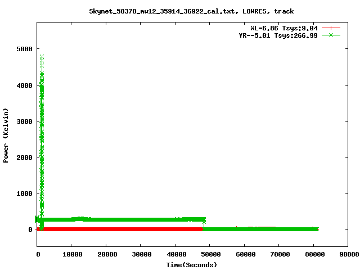Click the green legend line sample

click(x=331, y=35)
